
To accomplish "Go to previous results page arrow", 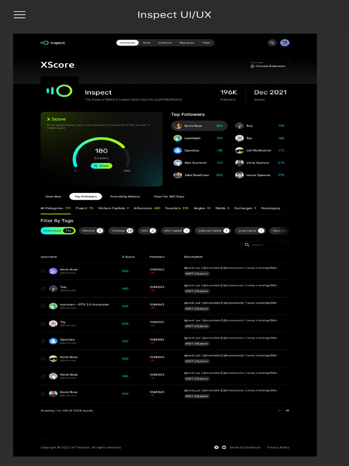I will pos(279,410).
